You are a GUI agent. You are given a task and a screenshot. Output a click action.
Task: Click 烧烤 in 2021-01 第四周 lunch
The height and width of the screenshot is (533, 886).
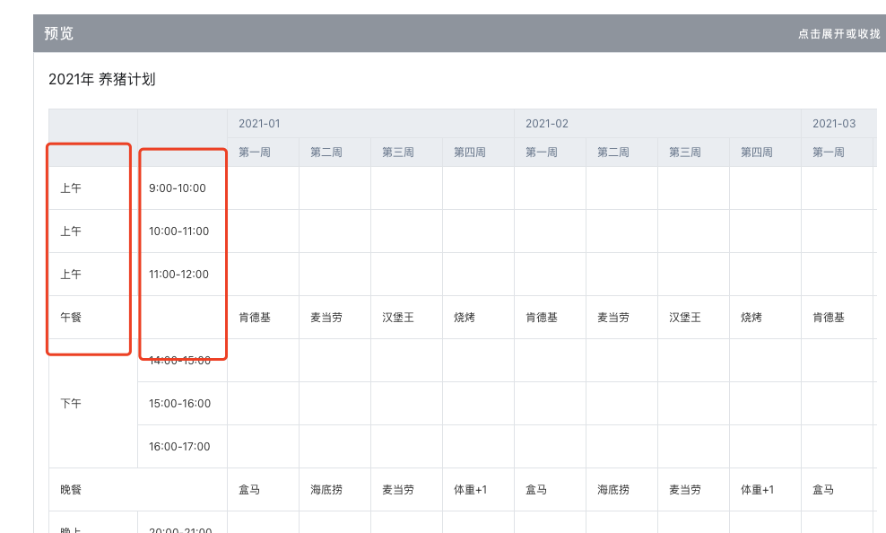(x=464, y=318)
